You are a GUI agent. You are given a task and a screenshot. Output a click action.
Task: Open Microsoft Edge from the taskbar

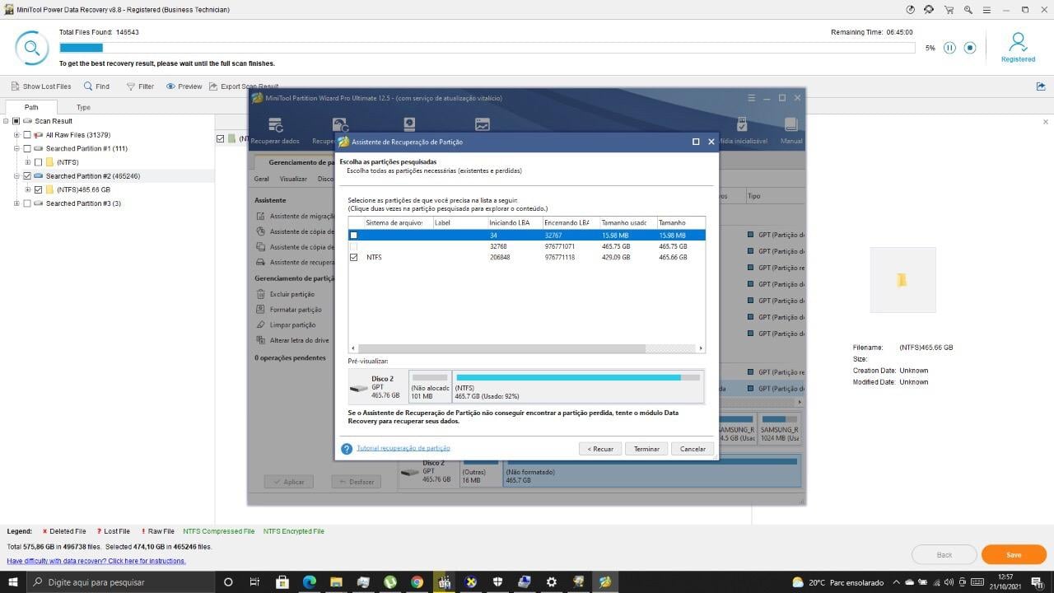coord(310,582)
